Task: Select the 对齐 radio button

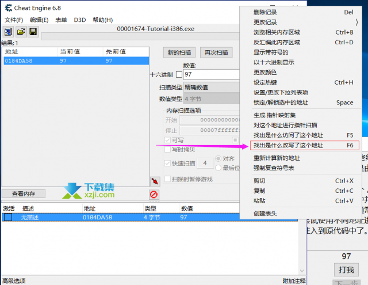Action: pyautogui.click(x=218, y=158)
